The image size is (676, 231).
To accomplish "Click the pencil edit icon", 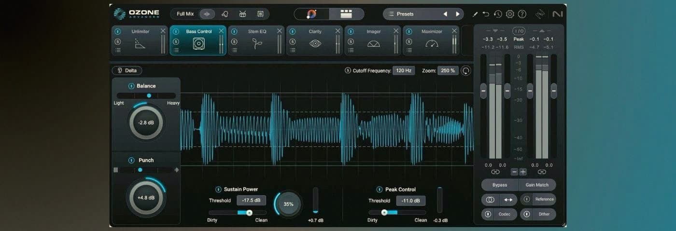I will [x=475, y=14].
